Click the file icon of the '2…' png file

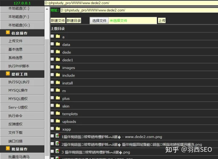click(58, 144)
